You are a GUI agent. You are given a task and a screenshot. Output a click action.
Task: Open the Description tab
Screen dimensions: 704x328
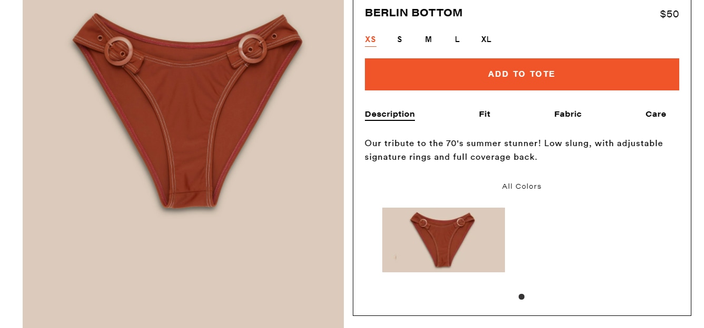pos(390,114)
